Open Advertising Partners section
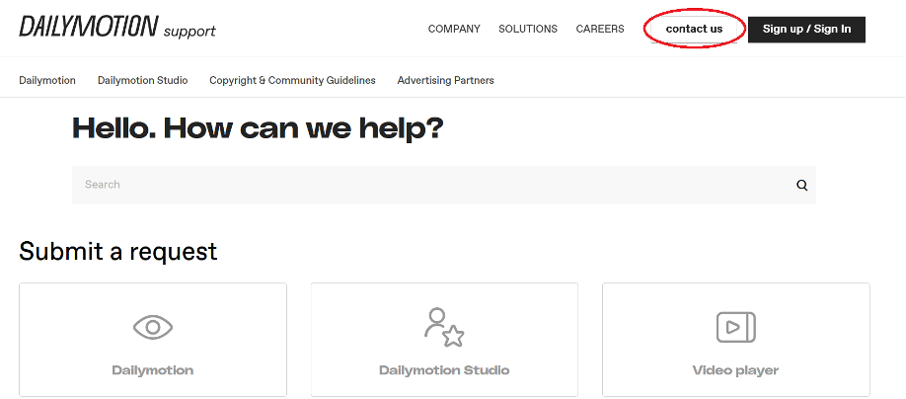This screenshot has width=906, height=399. [445, 80]
